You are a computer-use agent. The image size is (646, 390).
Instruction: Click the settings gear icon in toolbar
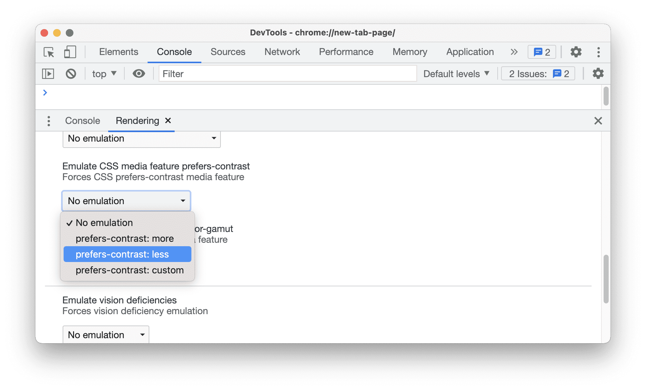575,52
